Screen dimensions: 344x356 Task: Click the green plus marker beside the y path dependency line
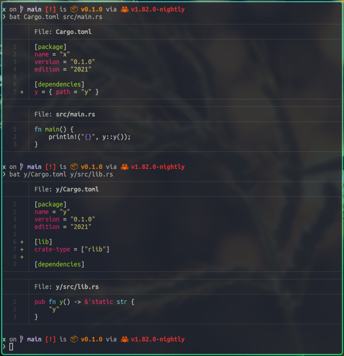click(22, 92)
